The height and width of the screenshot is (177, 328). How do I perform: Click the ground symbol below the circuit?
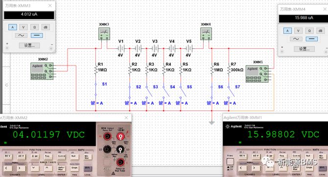[211, 122]
